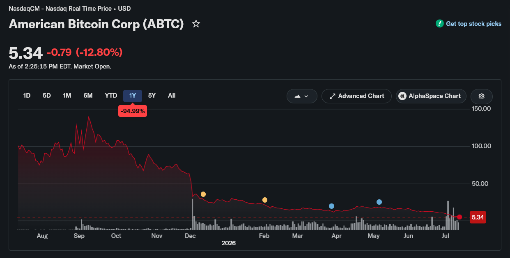
Task: Follow the Get top stock picks link
Action: [473, 24]
